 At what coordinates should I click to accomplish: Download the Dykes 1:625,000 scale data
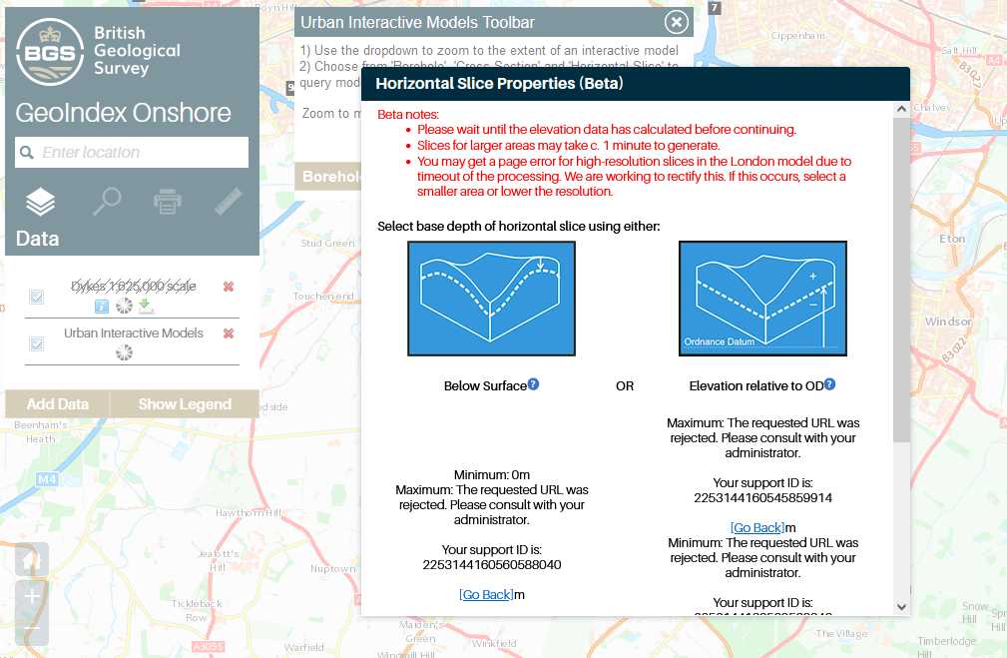[x=146, y=306]
